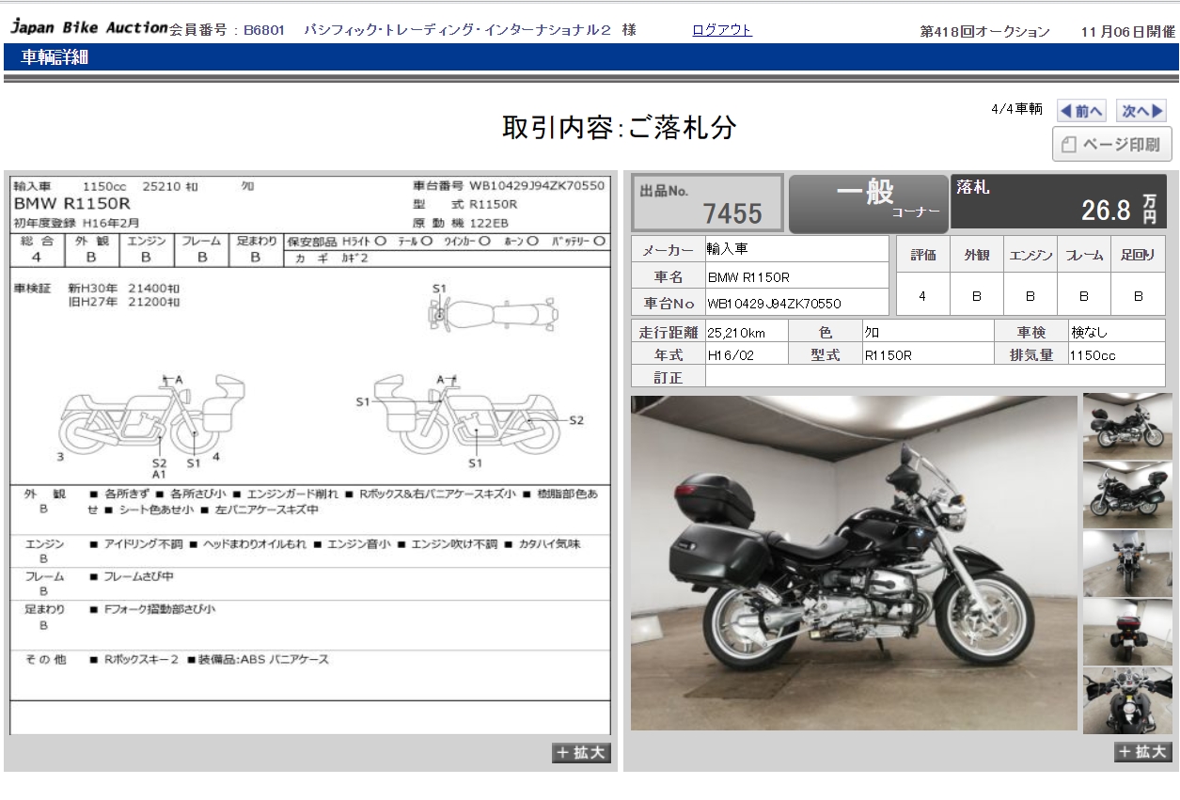Click the フレームさび中 frame note
The image size is (1180, 800).
point(131,576)
